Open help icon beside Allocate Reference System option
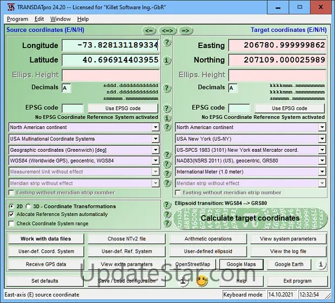Image resolution: width=335 pixels, height=303 pixels. click(x=167, y=214)
